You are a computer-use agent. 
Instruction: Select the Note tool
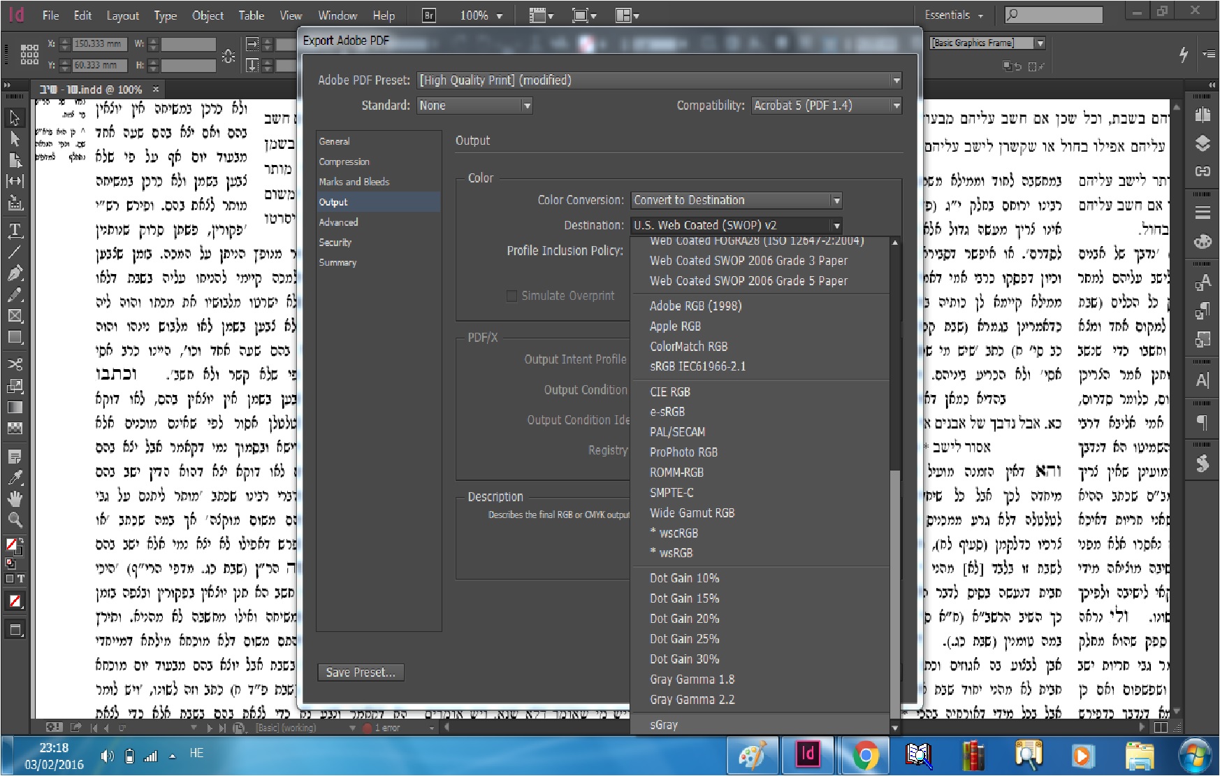click(15, 457)
